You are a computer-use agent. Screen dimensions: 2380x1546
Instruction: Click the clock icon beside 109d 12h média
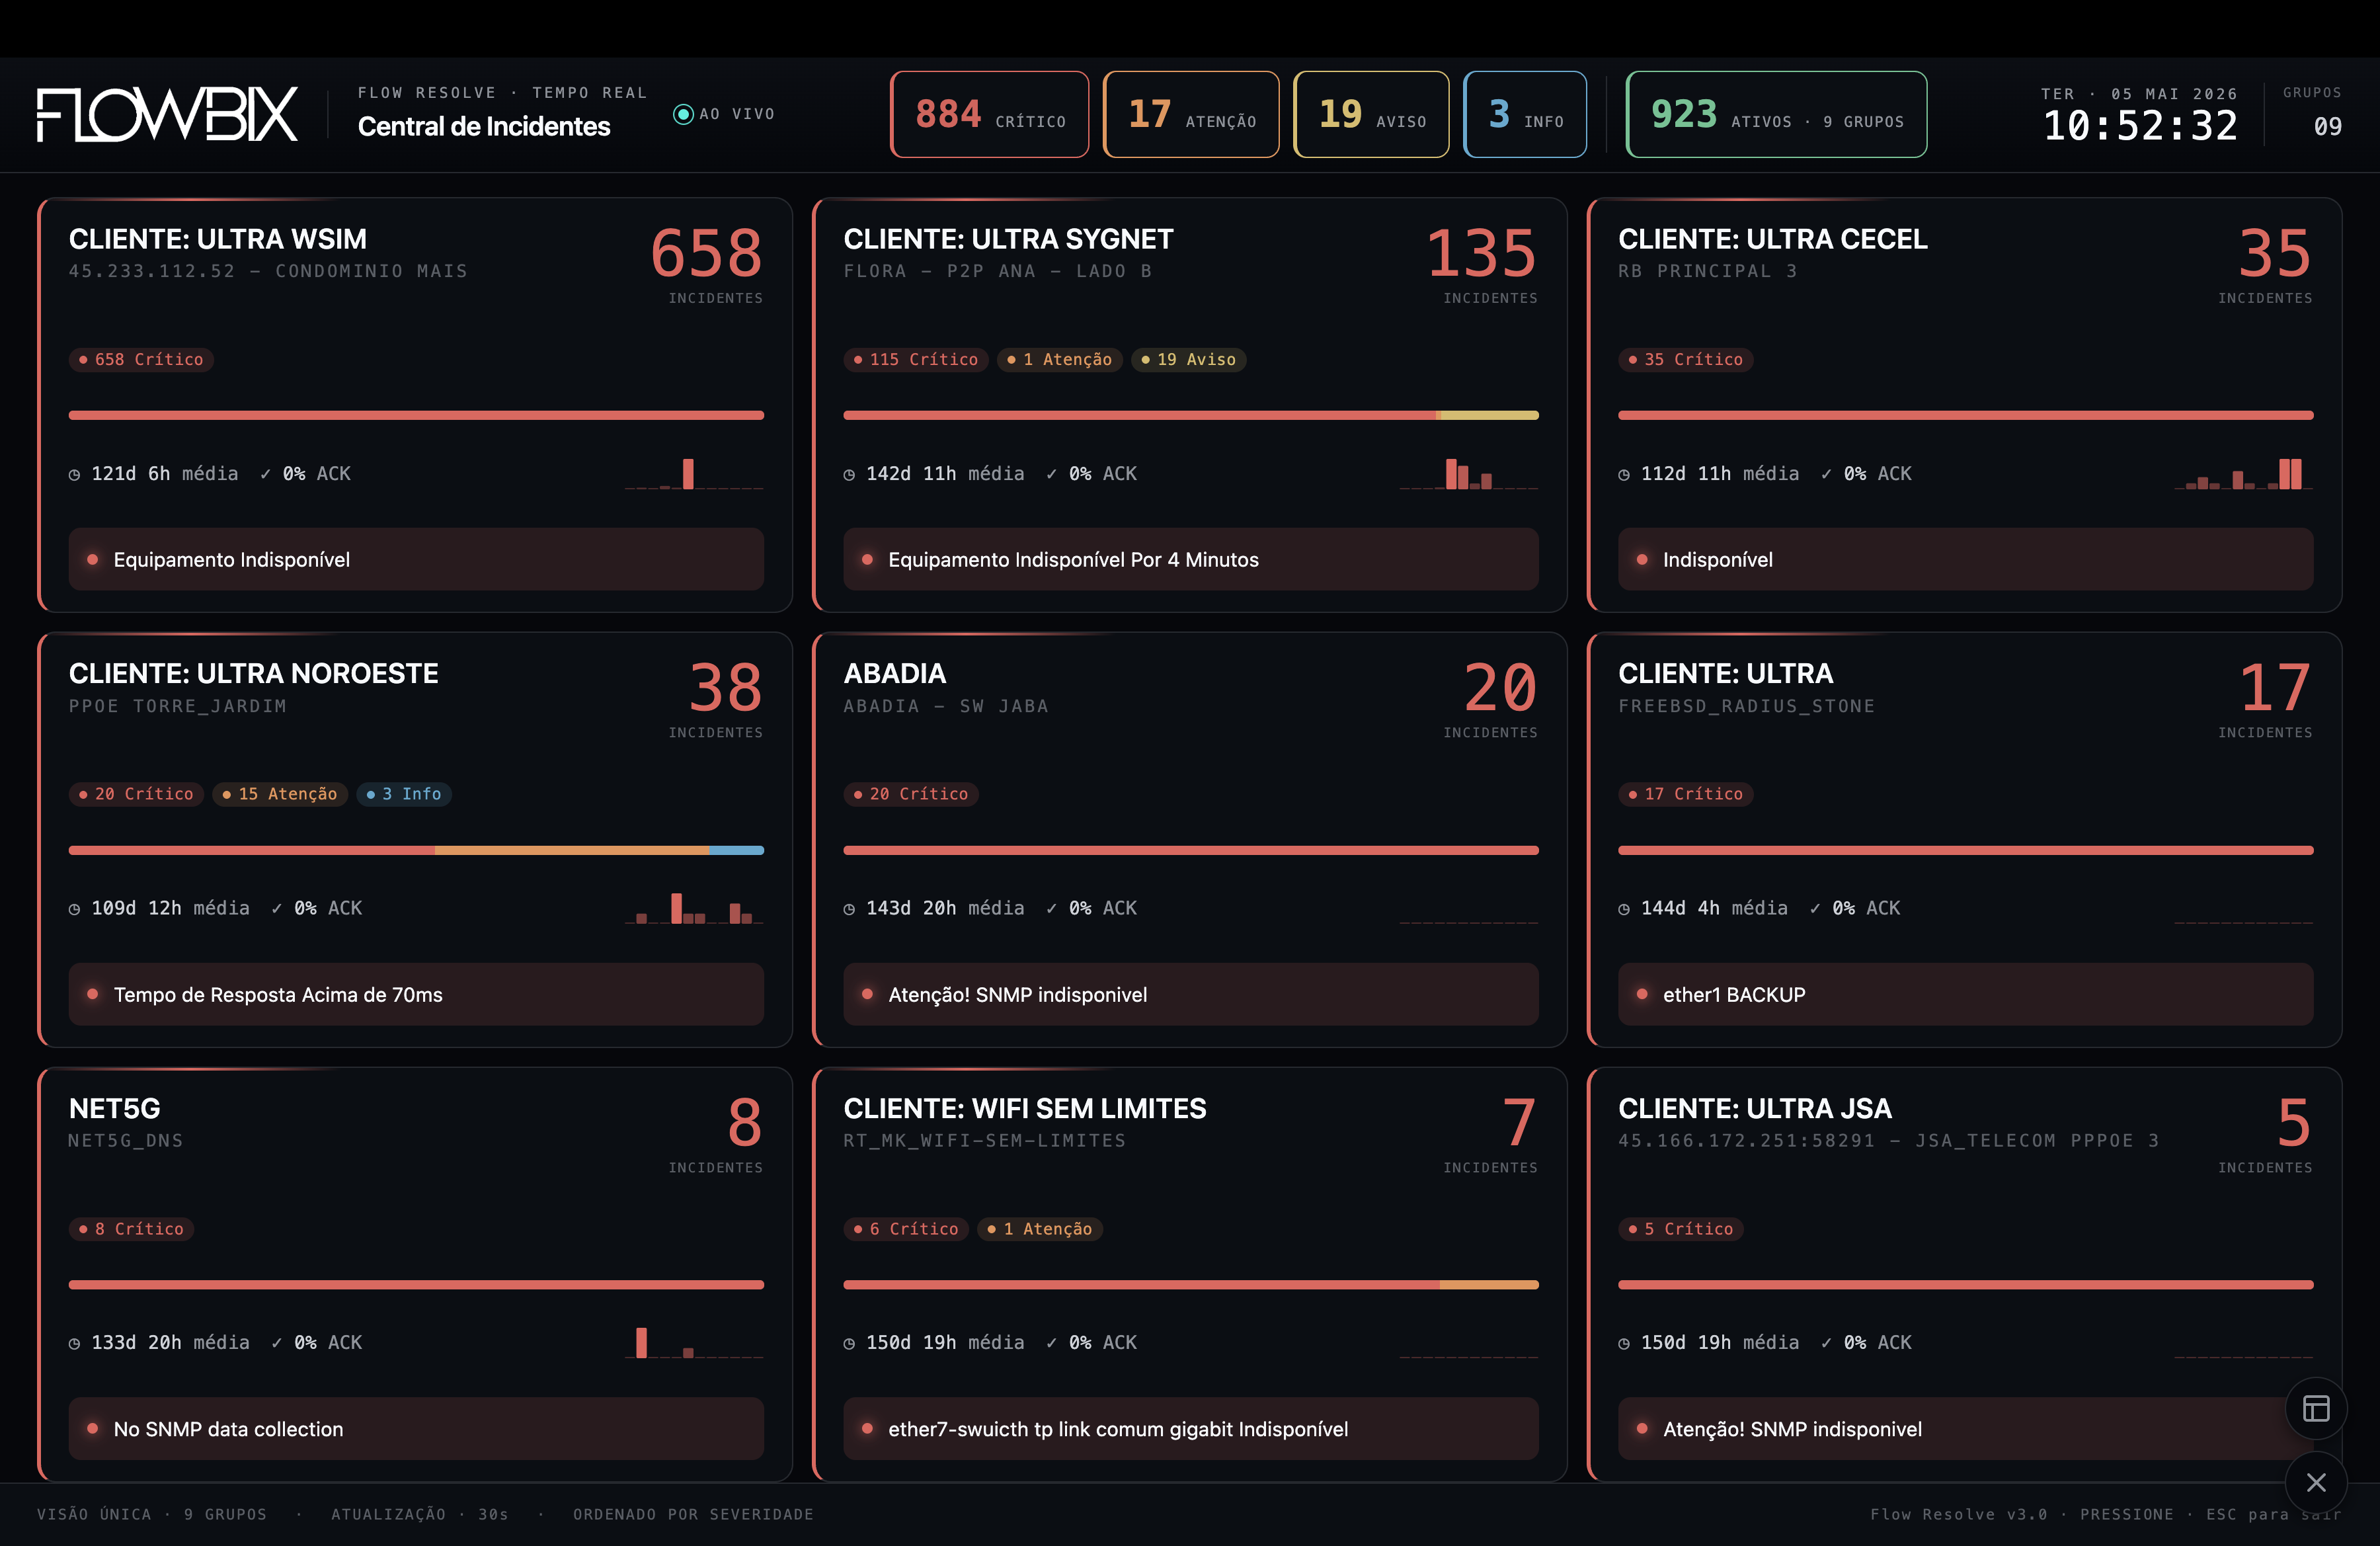(75, 909)
